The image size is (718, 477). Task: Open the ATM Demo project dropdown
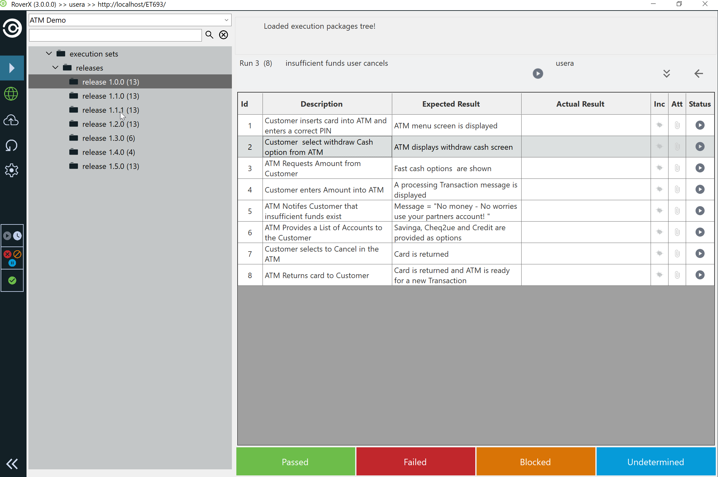[226, 20]
